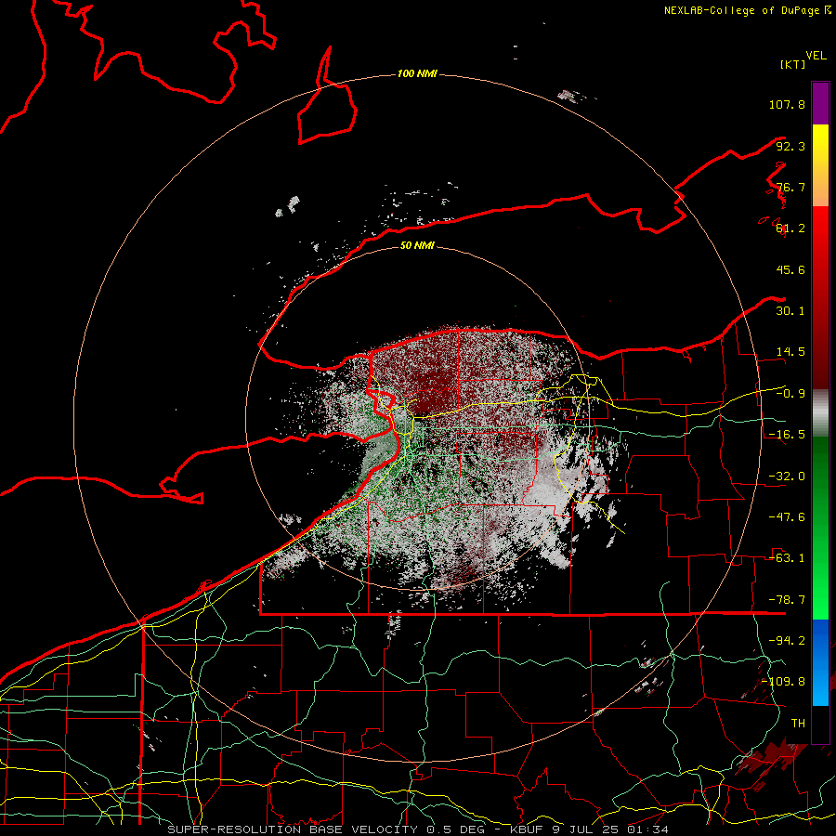
Task: Pick the black TH segment of color bar
Action: (x=820, y=724)
